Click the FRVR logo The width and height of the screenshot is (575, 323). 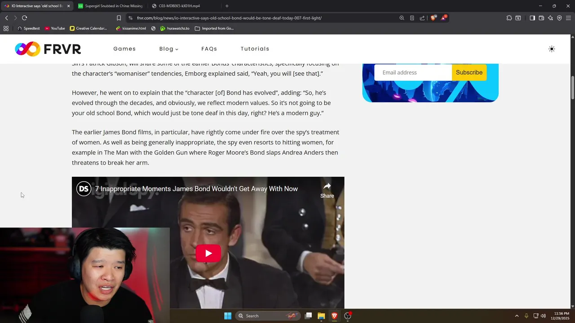pyautogui.click(x=48, y=49)
